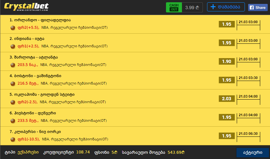This screenshot has height=159, width=270.
Task: Click the red 203.5 ნაკ. bet selection
Action: [x=28, y=65]
